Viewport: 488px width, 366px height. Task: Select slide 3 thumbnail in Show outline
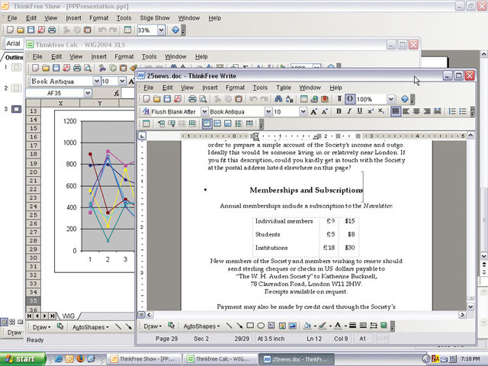click(16, 109)
